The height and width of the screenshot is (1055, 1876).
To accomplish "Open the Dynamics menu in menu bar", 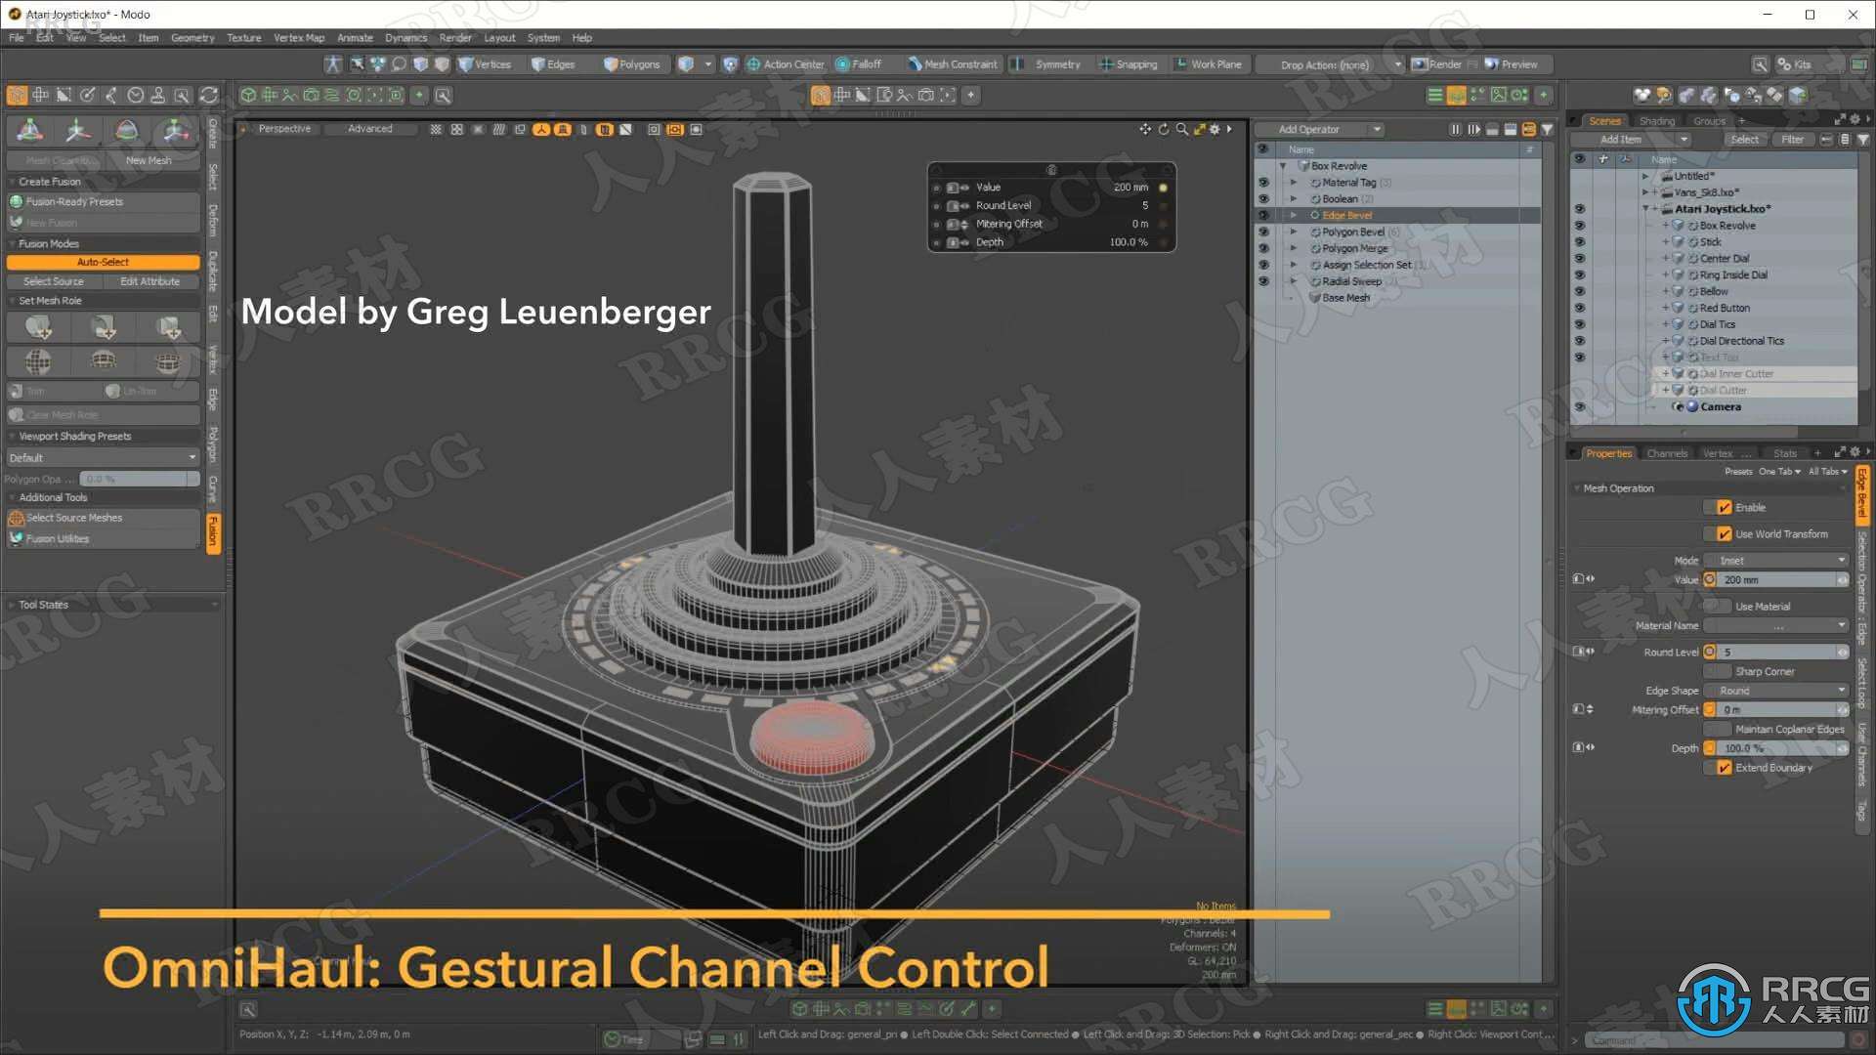I will coord(405,37).
